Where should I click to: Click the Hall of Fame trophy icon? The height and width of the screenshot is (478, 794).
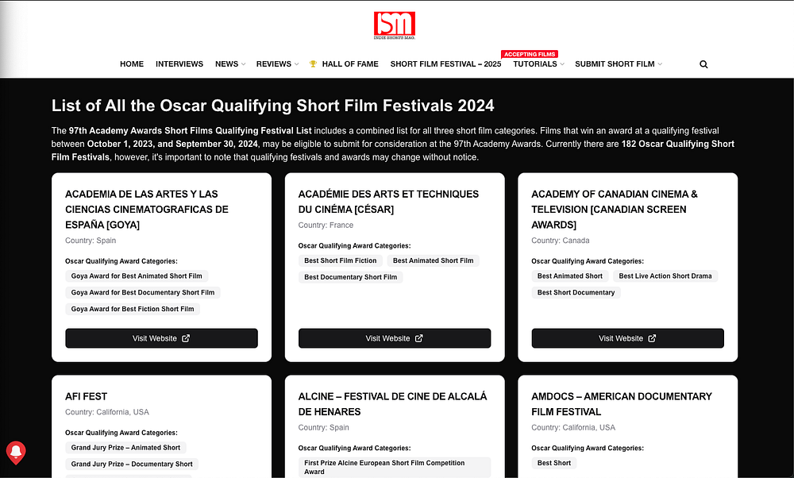(313, 64)
